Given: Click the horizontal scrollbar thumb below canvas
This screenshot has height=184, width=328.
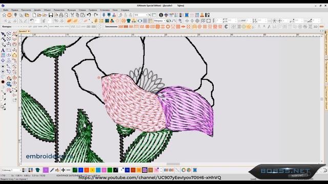Looking at the screenshot, I should click(173, 164).
